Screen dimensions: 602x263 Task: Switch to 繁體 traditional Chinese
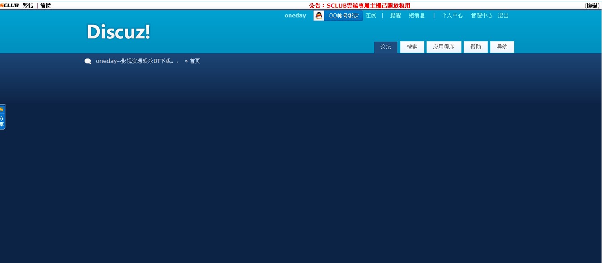click(x=28, y=6)
